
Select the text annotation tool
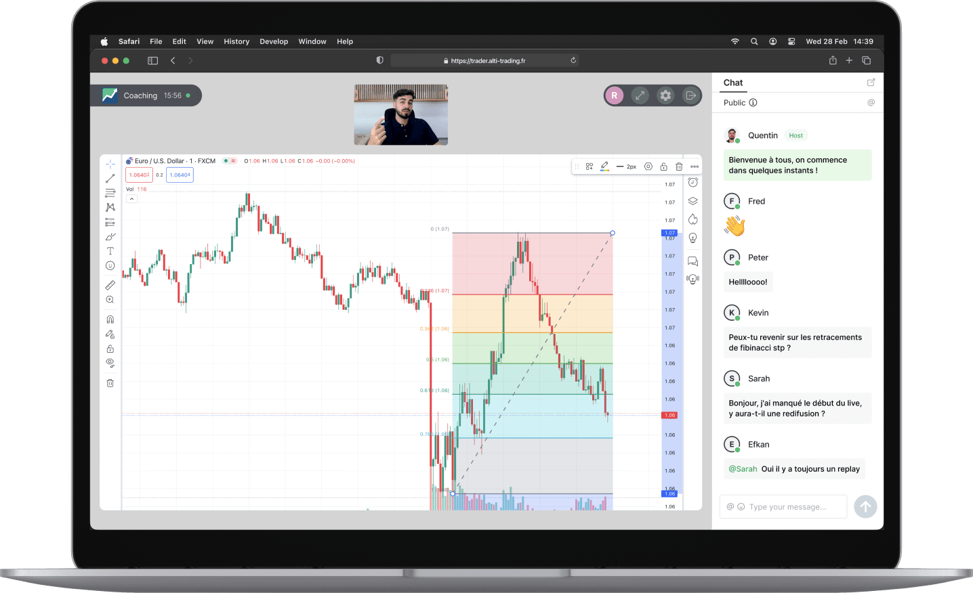110,251
